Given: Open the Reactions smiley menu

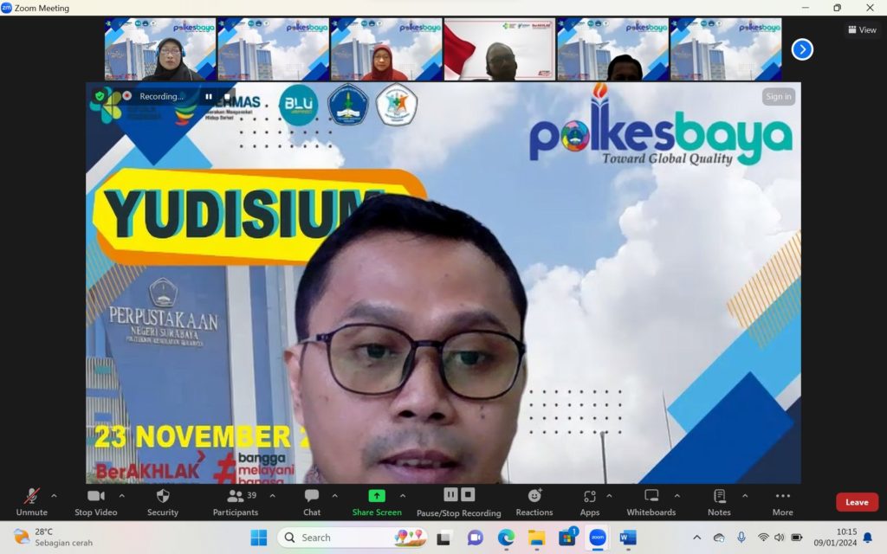Looking at the screenshot, I should [534, 502].
